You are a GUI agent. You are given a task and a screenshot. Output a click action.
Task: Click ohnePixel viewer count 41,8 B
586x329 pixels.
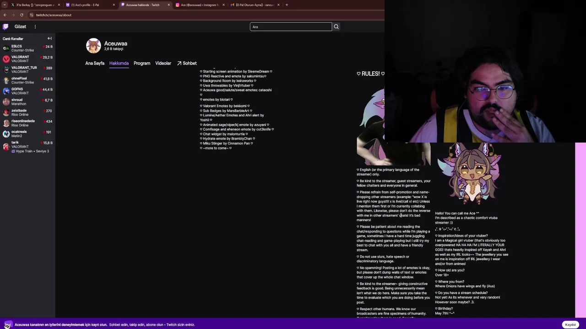click(x=47, y=79)
